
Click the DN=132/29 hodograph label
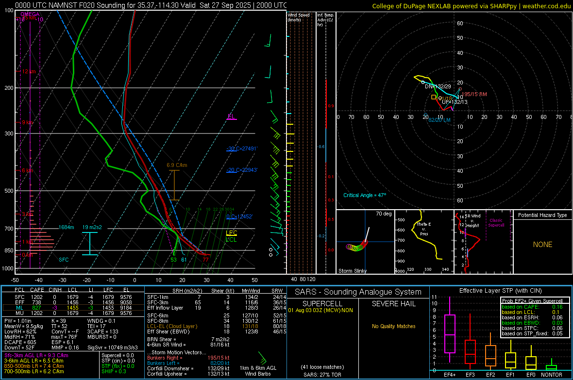pyautogui.click(x=438, y=86)
